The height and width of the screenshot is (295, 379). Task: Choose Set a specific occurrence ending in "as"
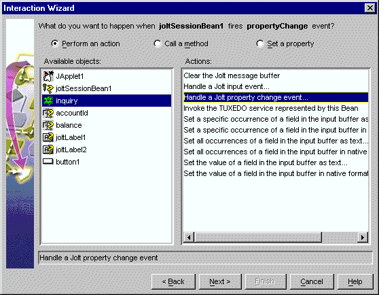coord(276,119)
